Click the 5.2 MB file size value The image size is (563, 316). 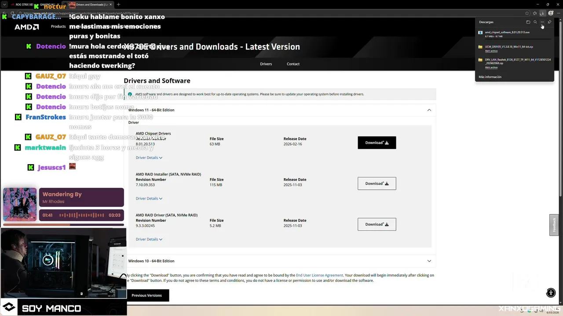tap(216, 226)
